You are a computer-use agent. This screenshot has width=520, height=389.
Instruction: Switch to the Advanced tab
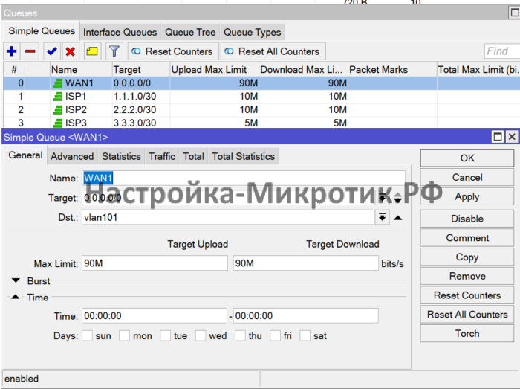(72, 156)
